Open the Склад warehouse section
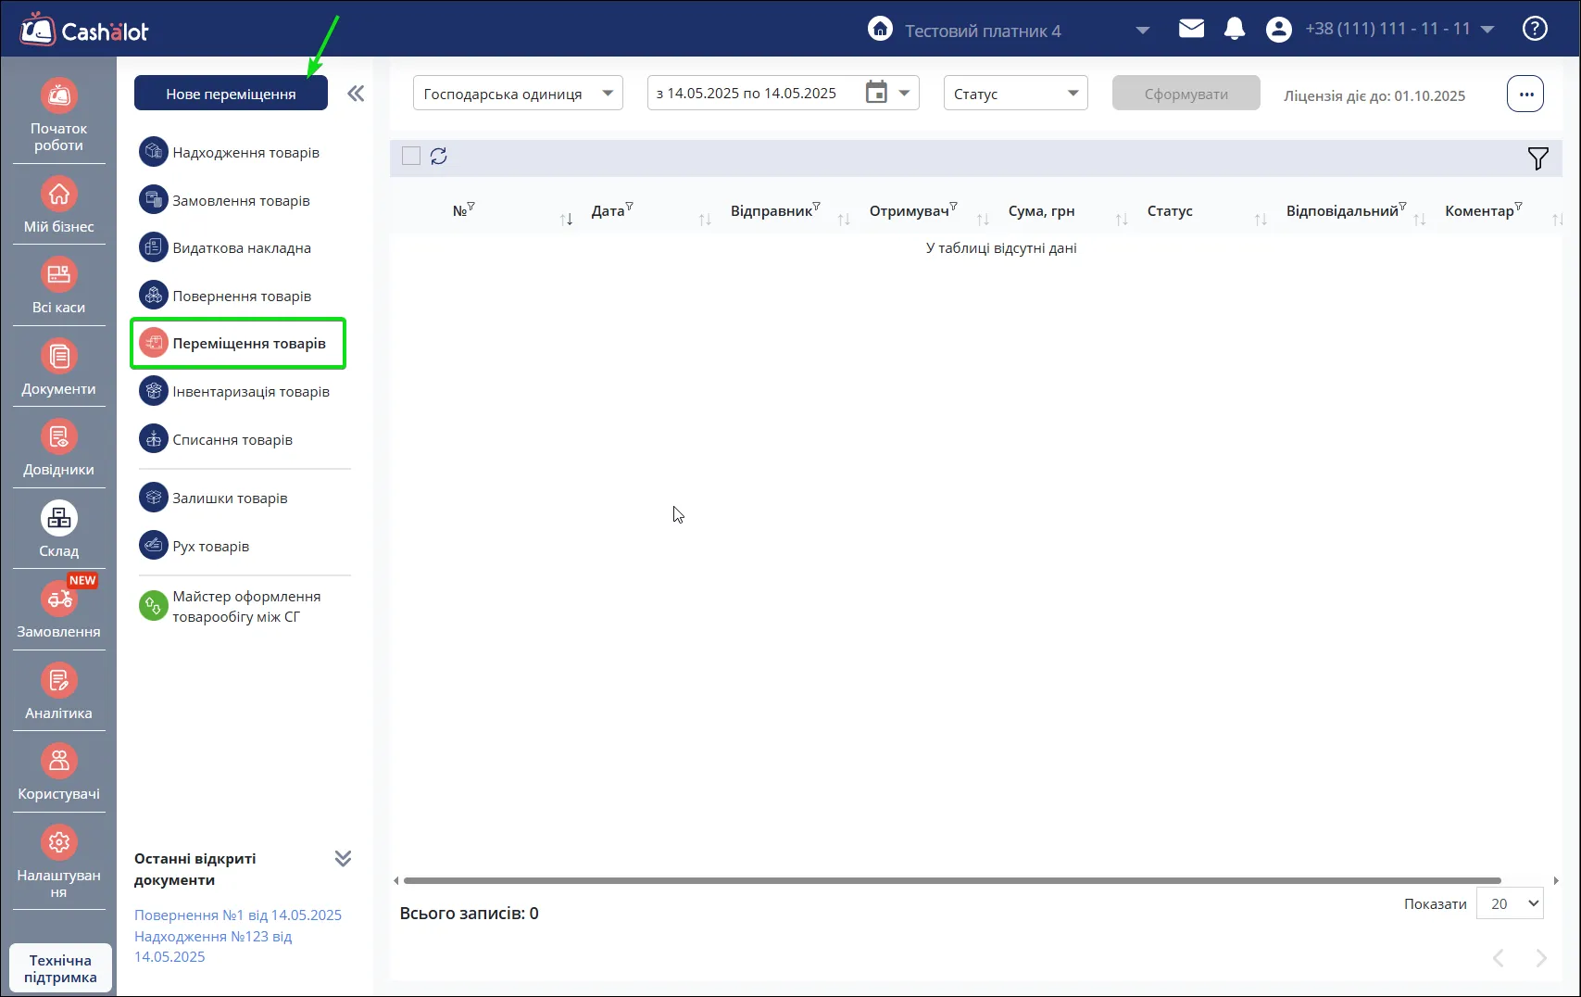This screenshot has height=997, width=1581. 58,529
